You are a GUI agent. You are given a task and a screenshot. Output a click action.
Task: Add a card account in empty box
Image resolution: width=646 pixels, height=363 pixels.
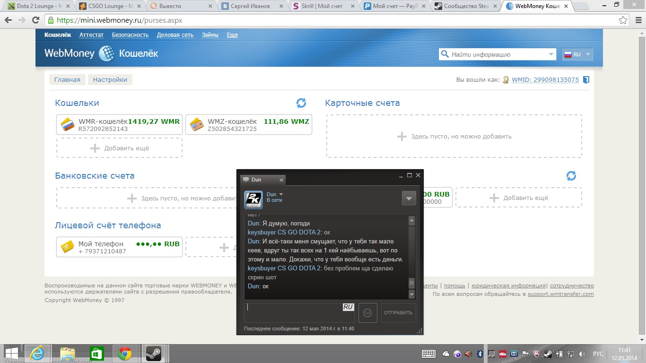tap(454, 136)
